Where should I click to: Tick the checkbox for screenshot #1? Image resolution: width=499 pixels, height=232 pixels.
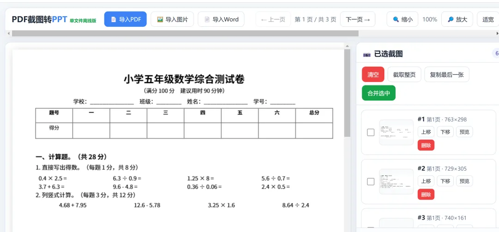(371, 132)
